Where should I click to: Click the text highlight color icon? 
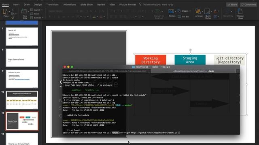[x=94, y=17]
